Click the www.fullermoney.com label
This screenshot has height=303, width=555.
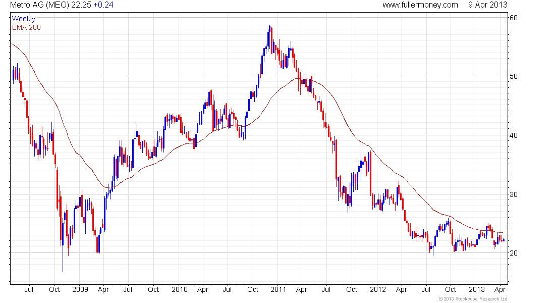pyautogui.click(x=420, y=5)
